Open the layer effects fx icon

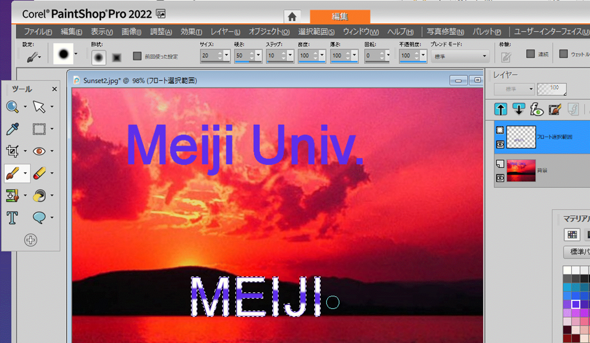[x=537, y=109]
